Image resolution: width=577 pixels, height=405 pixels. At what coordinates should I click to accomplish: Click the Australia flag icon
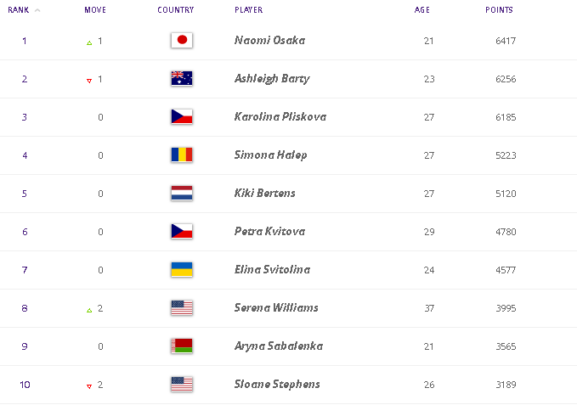(x=182, y=78)
